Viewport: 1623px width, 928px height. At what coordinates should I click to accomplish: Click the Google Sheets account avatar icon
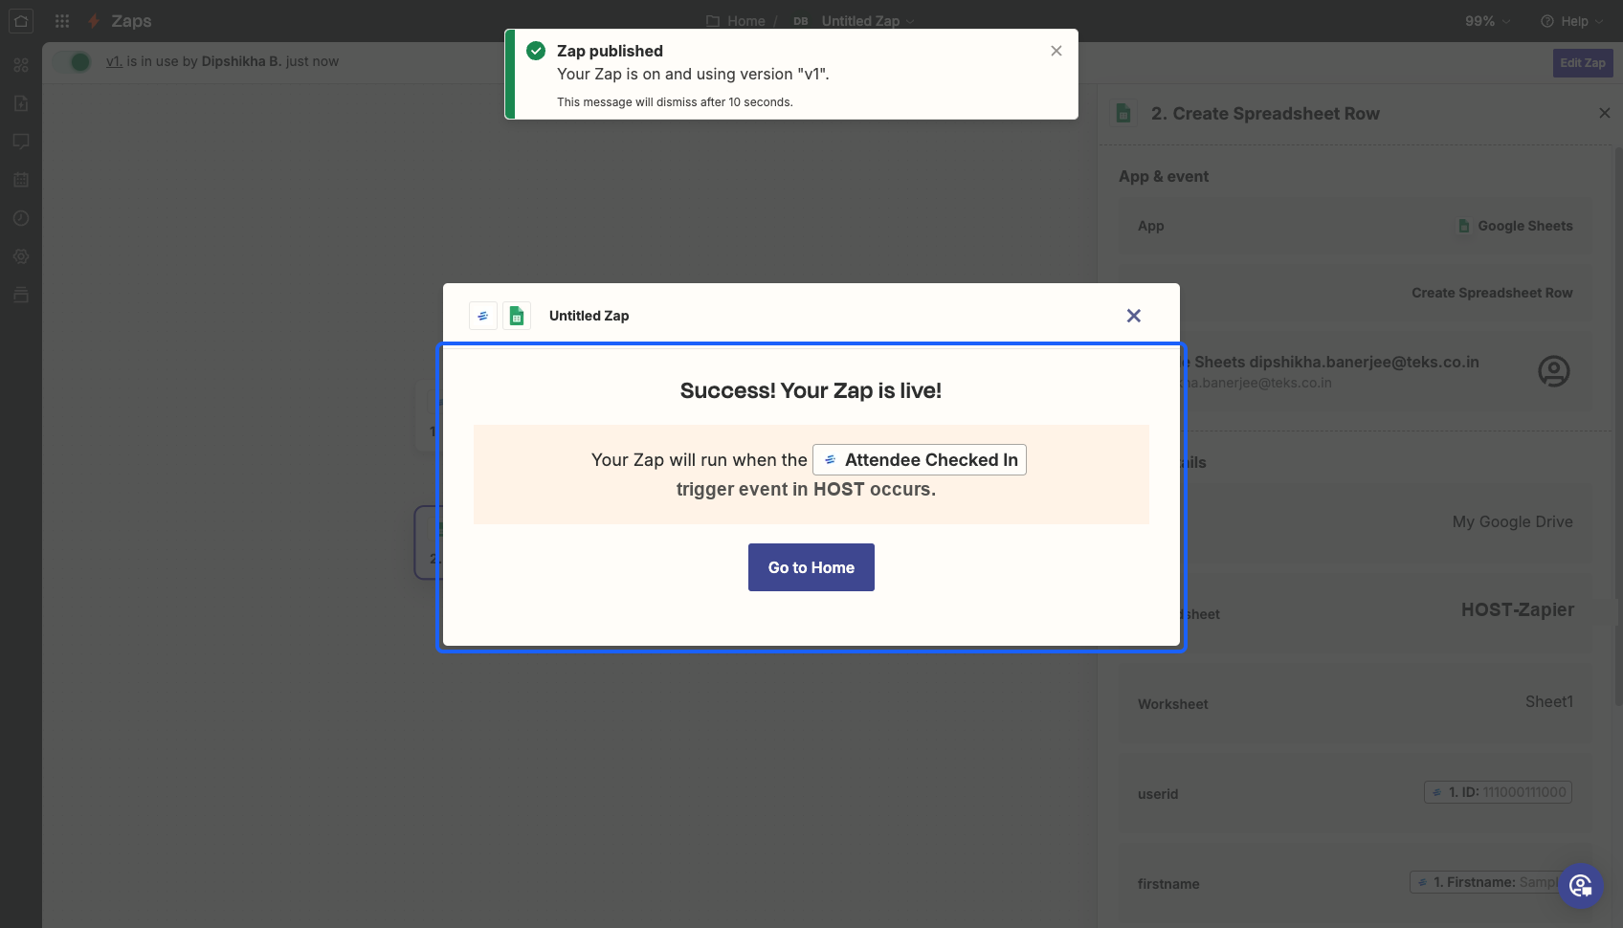1553,371
